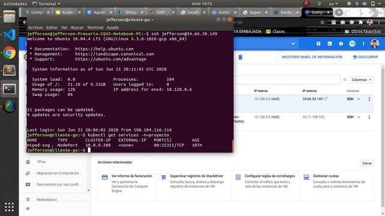The height and width of the screenshot is (216, 385).
Task: Open the Chrome three-dot menu
Action: coord(379,22)
